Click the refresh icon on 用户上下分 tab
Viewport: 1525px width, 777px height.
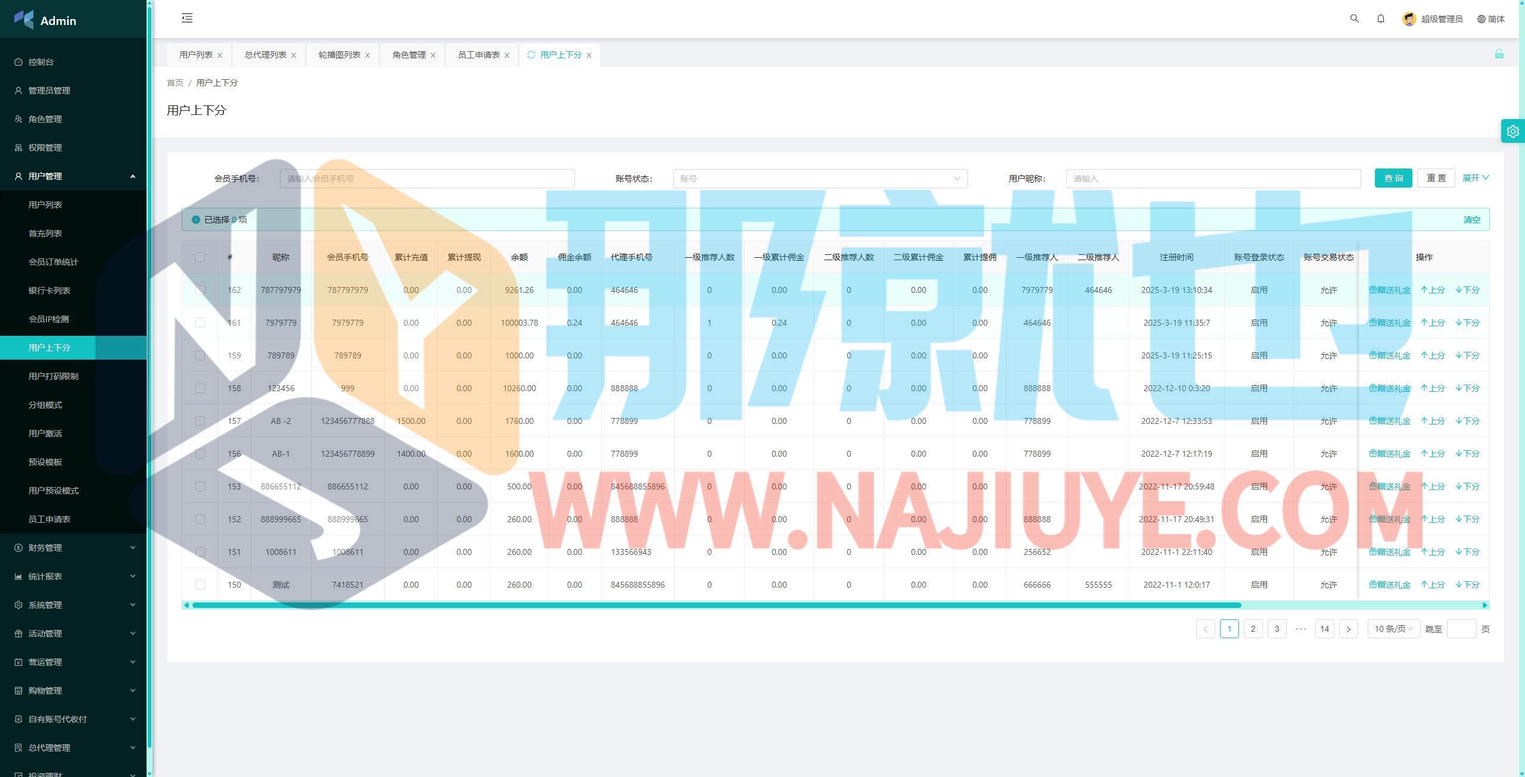coord(531,55)
